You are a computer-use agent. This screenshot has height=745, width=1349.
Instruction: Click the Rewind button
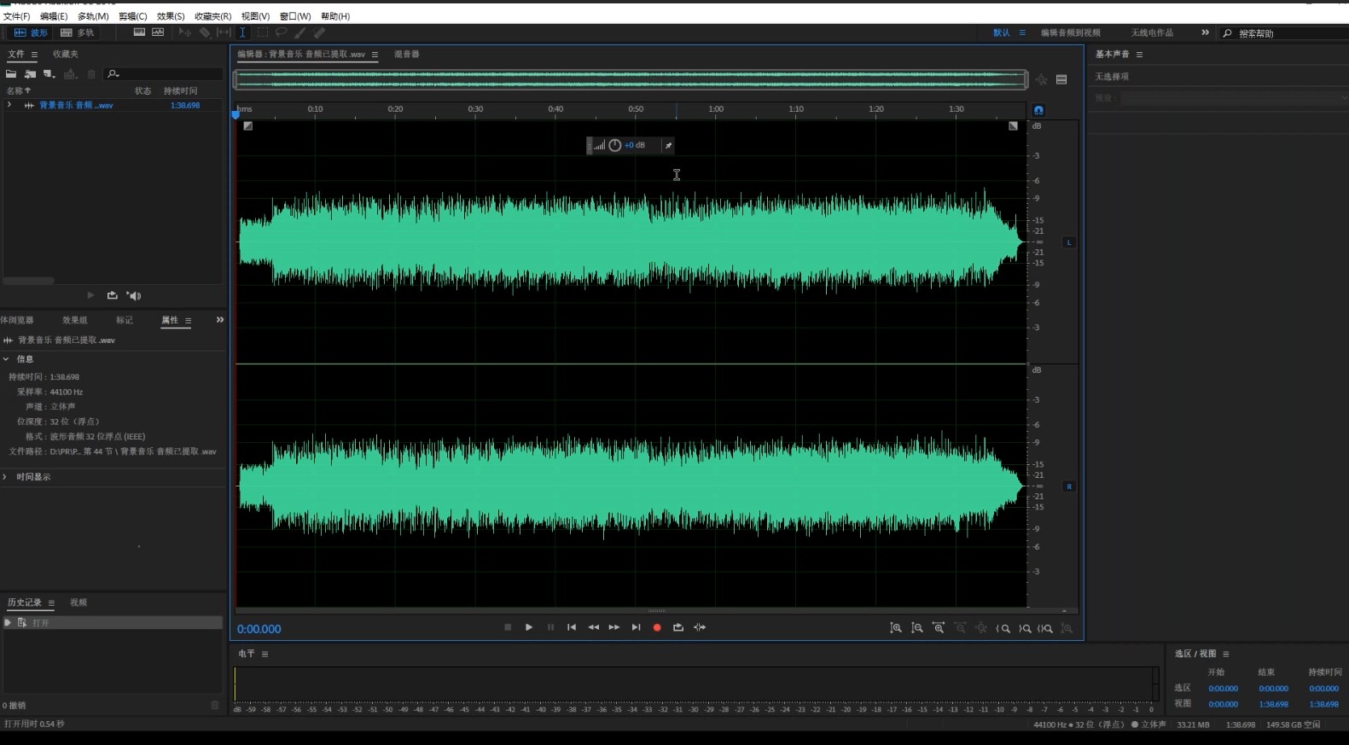[593, 627]
